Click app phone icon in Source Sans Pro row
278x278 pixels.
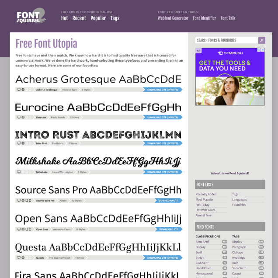[x=30, y=200]
